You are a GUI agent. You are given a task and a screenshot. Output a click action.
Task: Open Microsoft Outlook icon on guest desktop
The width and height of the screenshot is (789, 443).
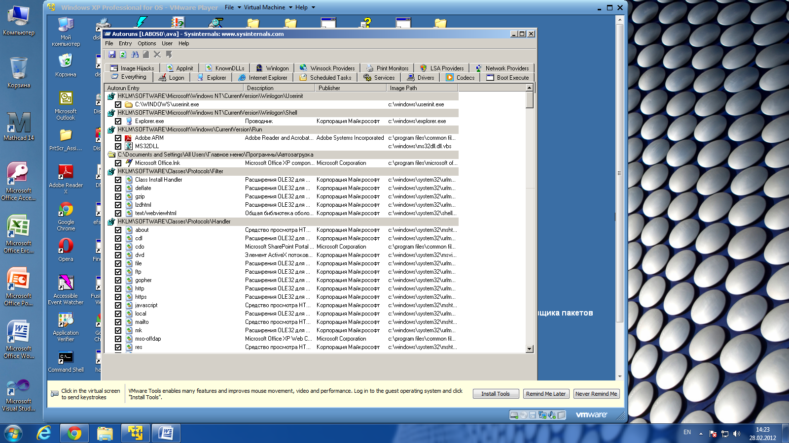66,106
